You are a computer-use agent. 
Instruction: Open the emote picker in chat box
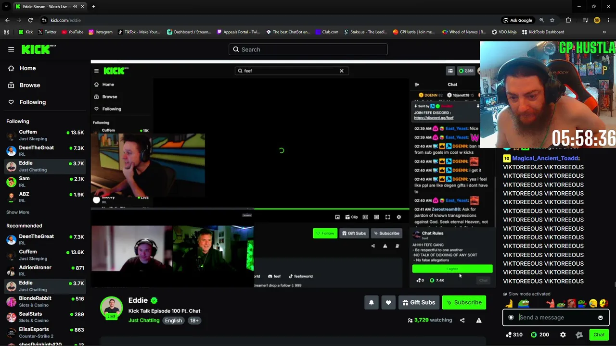point(601,318)
